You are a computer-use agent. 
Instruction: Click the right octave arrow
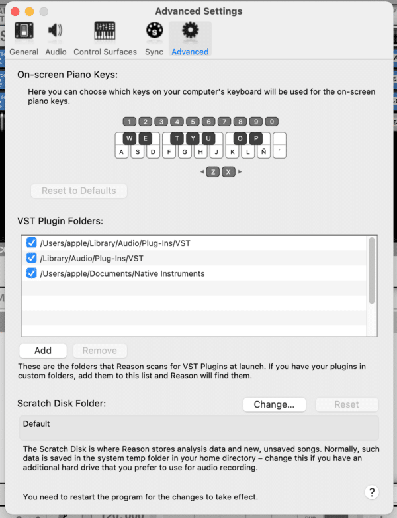pos(240,172)
